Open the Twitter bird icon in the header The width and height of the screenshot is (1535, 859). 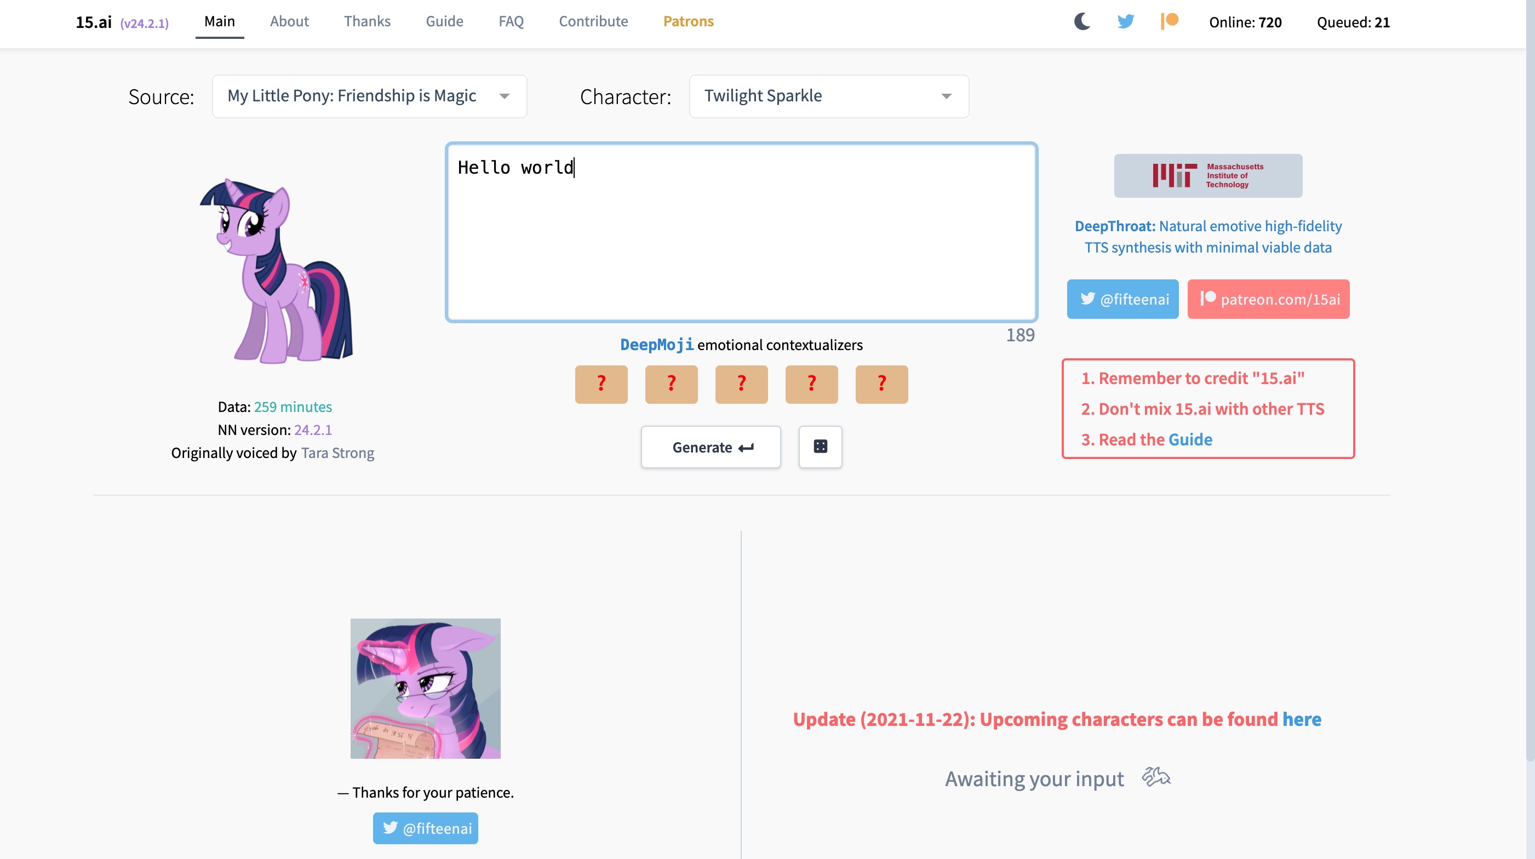coord(1125,21)
